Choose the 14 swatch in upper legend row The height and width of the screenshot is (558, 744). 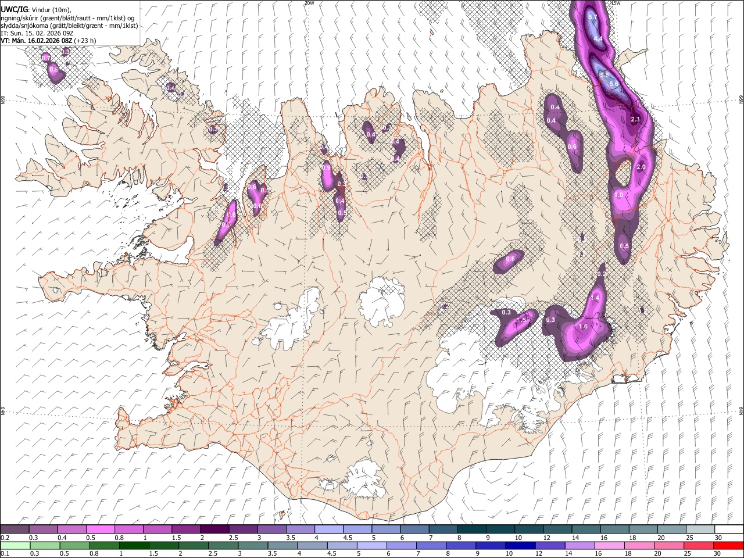pos(585,530)
